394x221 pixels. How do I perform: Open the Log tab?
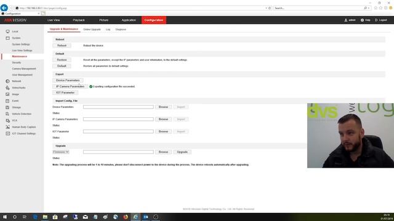coord(108,29)
